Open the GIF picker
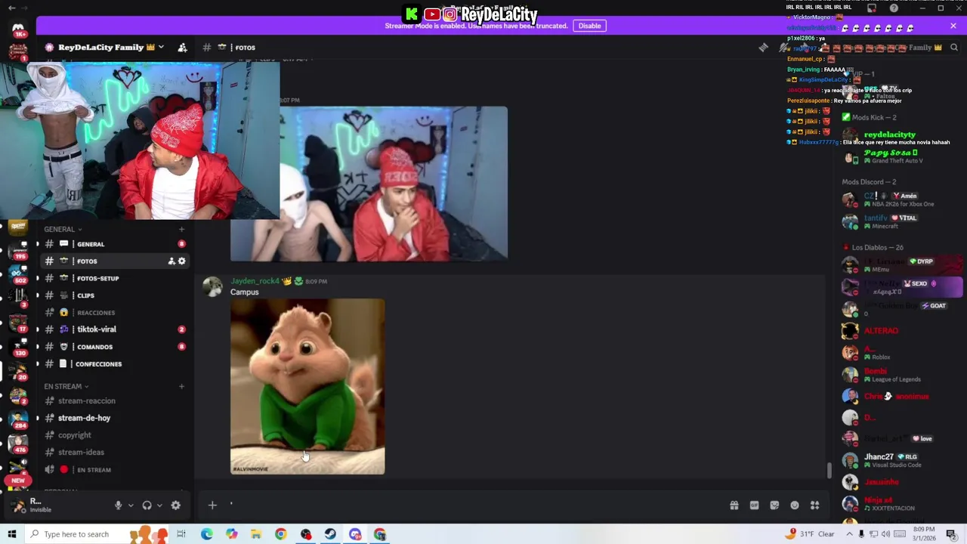This screenshot has height=544, width=967. pos(754,505)
